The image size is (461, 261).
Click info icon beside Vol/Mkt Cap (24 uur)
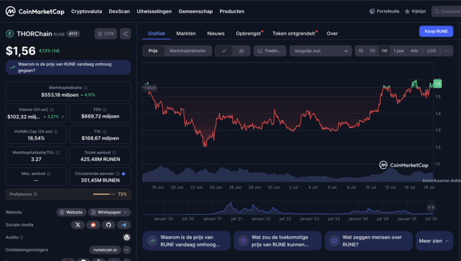click(56, 132)
